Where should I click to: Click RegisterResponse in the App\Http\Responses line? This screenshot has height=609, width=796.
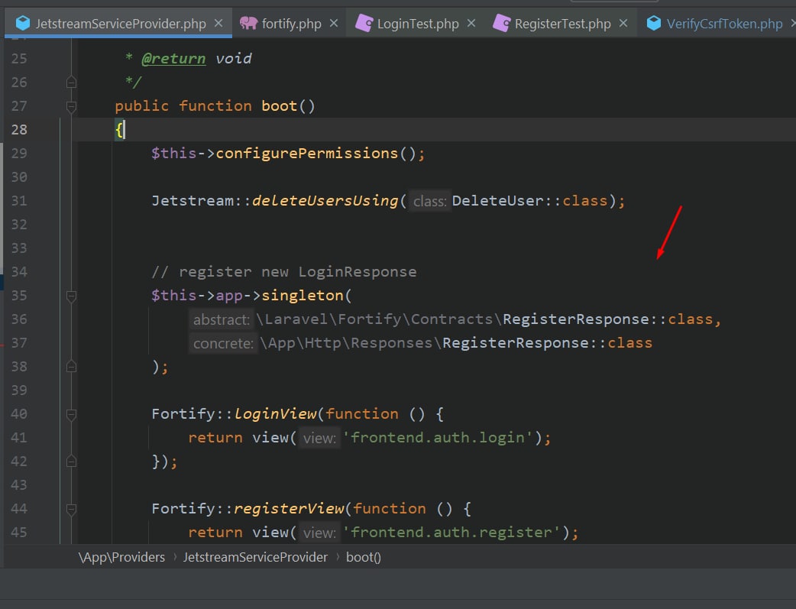[x=516, y=343]
